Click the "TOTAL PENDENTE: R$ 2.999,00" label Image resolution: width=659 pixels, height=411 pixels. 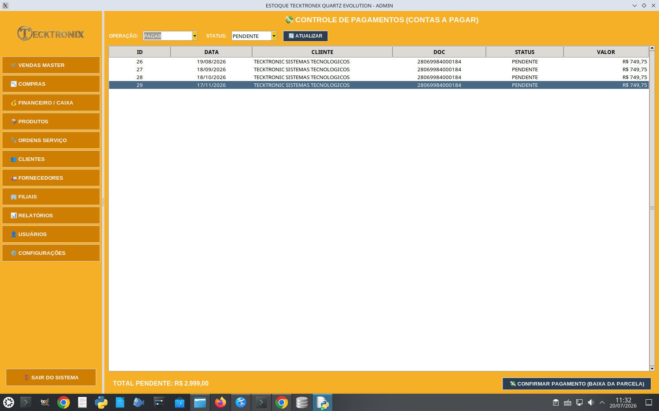[161, 384]
